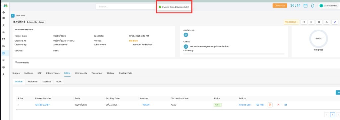340x120 pixels.
Task: Select the Proforma sub-tab
Action: 33,82
